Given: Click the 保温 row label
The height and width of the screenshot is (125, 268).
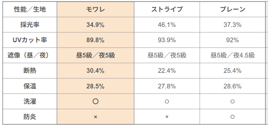Looking at the screenshot, I should tap(30, 86).
